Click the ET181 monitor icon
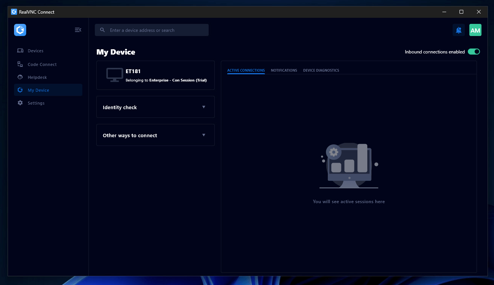 pyautogui.click(x=114, y=75)
